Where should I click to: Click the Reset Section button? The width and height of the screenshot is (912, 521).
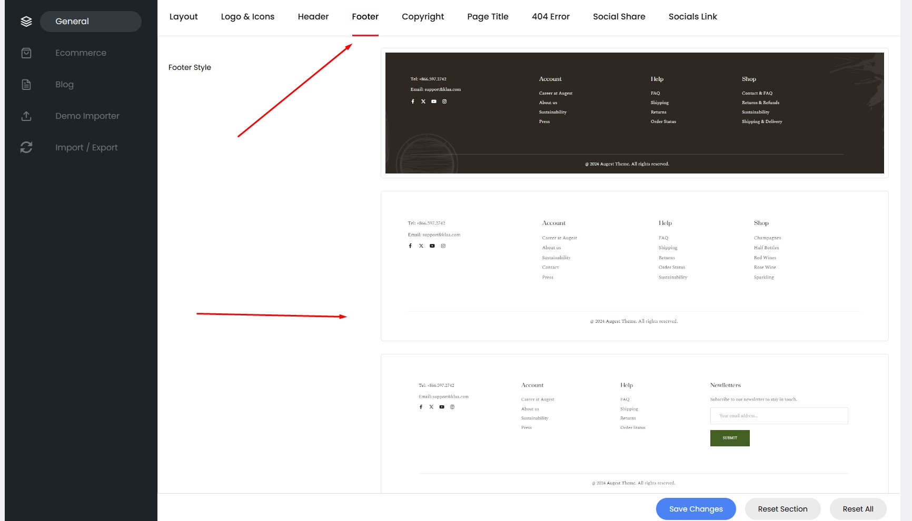782,509
